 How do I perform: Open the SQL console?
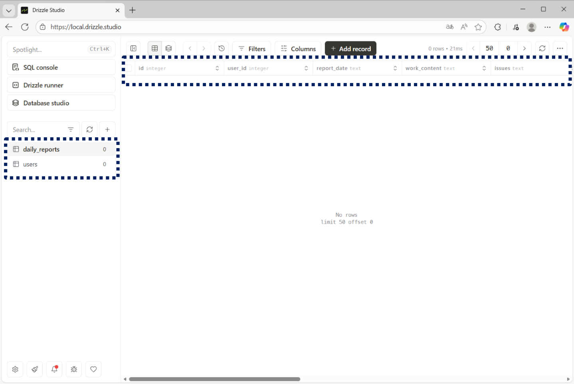[x=61, y=67]
